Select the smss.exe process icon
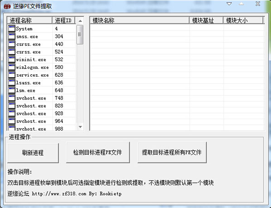 click(x=11, y=36)
